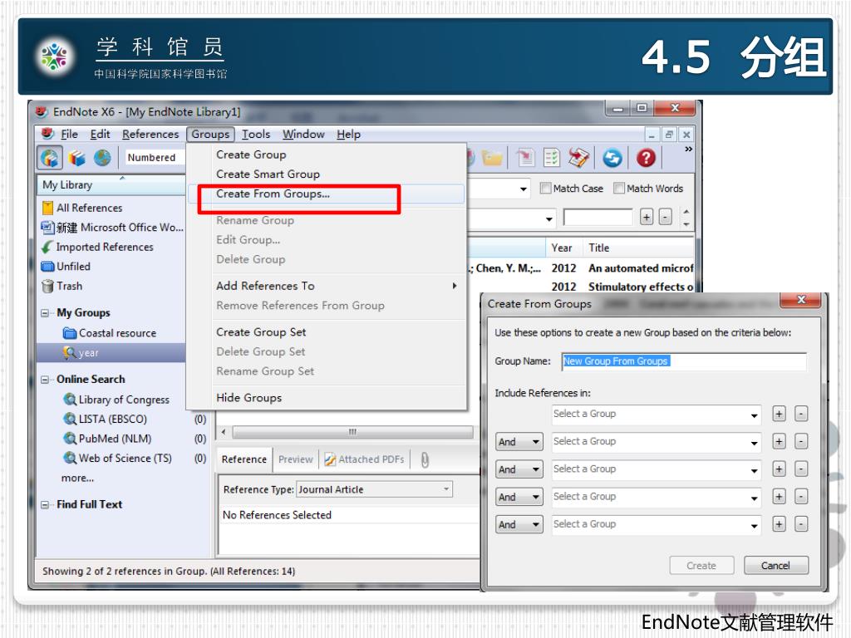Open Add References To submenu
Screen dimensions: 851x638
coord(326,286)
